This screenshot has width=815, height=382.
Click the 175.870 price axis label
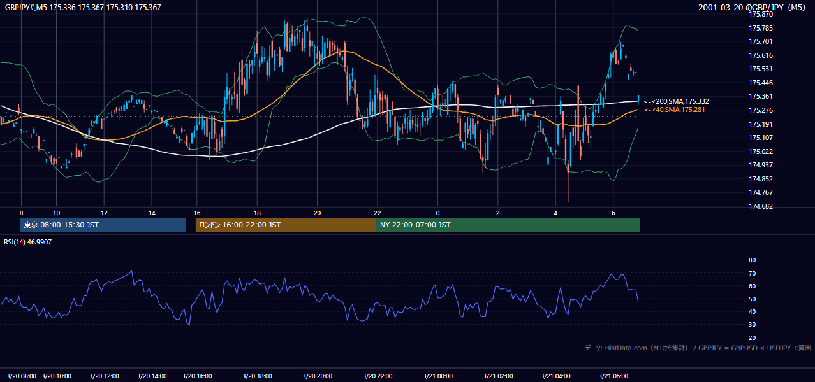tap(761, 14)
